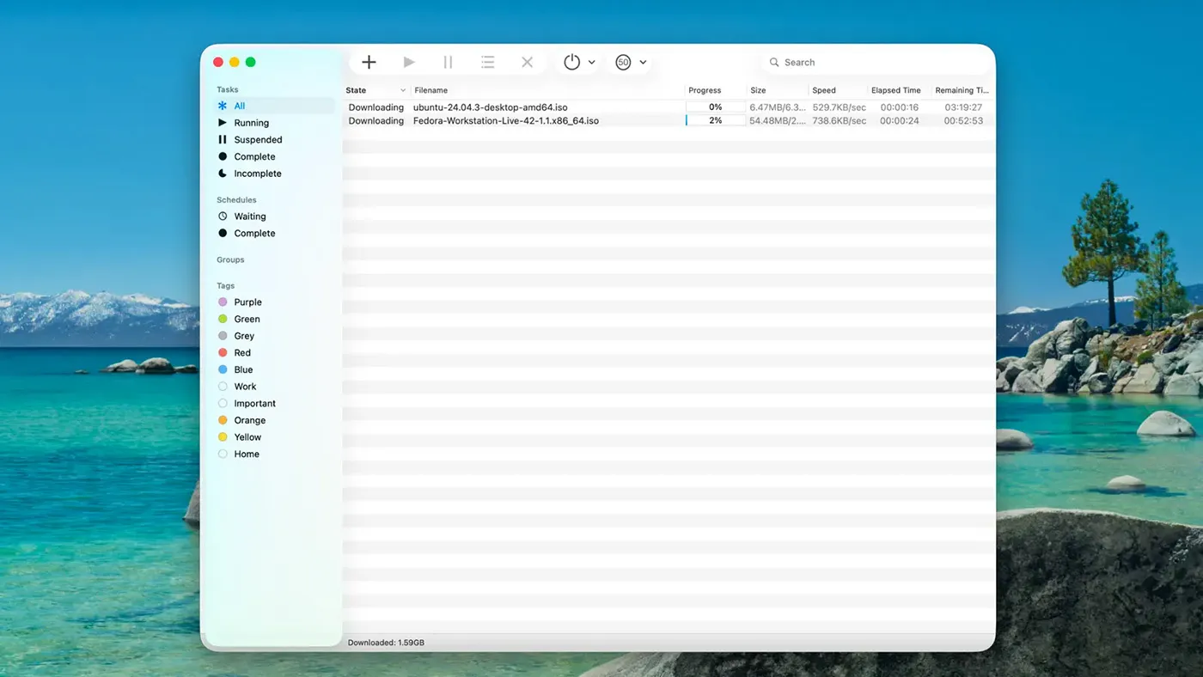This screenshot has width=1203, height=677.
Task: Pause downloads using the pause icon
Action: [448, 61]
